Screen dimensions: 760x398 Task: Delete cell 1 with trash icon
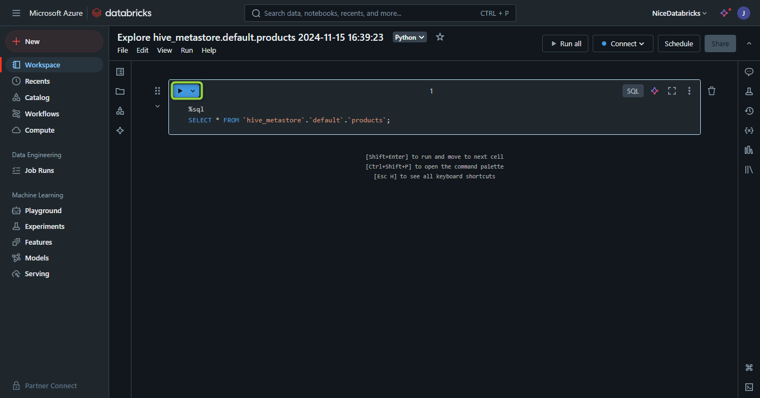tap(712, 91)
